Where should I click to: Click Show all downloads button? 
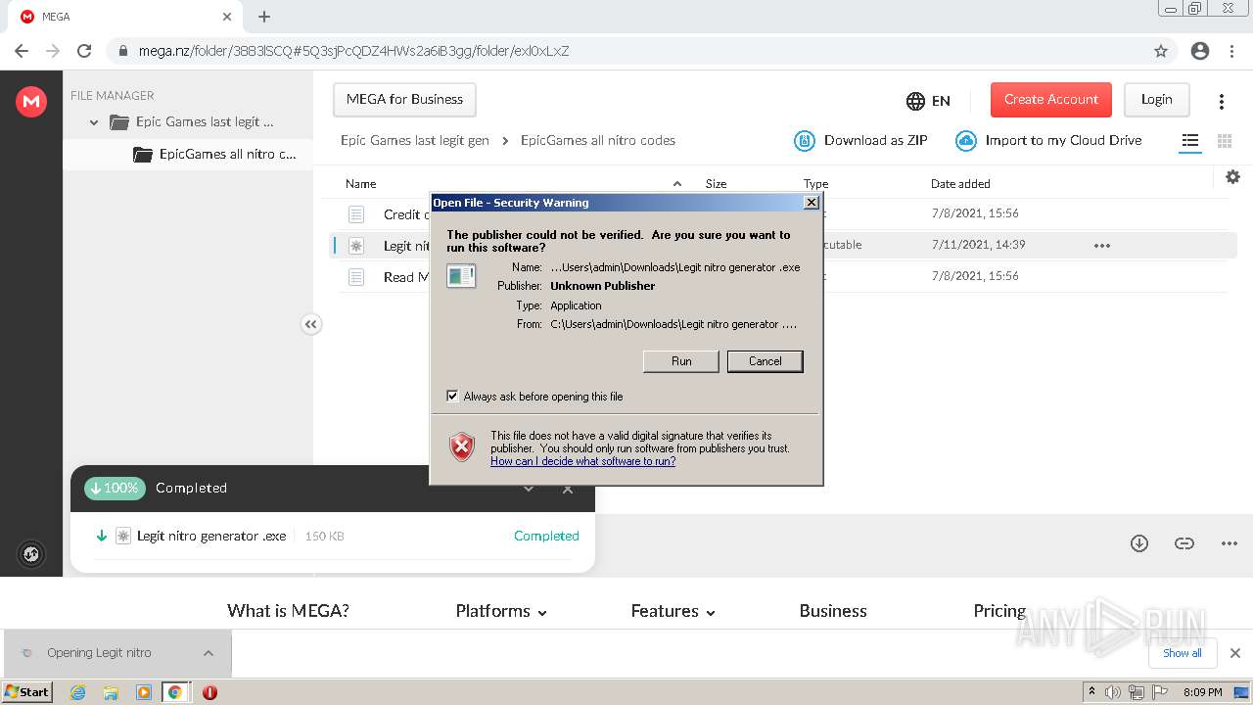(x=1183, y=653)
